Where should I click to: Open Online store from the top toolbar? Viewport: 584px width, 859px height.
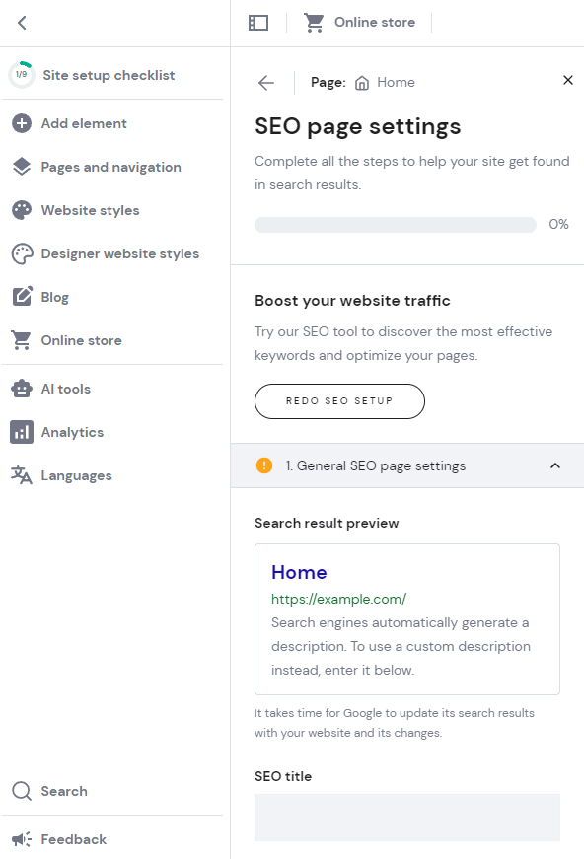click(359, 23)
